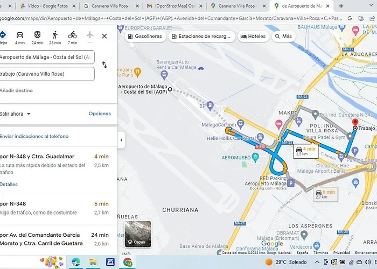Choose route por Av. del Comandante García Morato
The height and width of the screenshot is (269, 377).
(x=58, y=240)
